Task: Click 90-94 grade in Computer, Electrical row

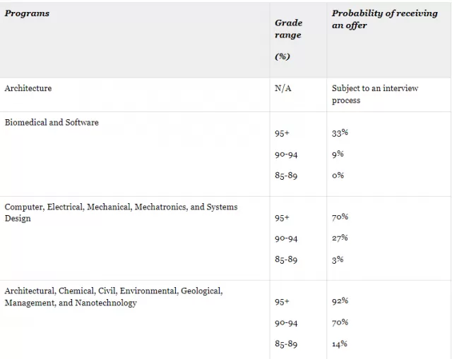Action: tap(286, 238)
